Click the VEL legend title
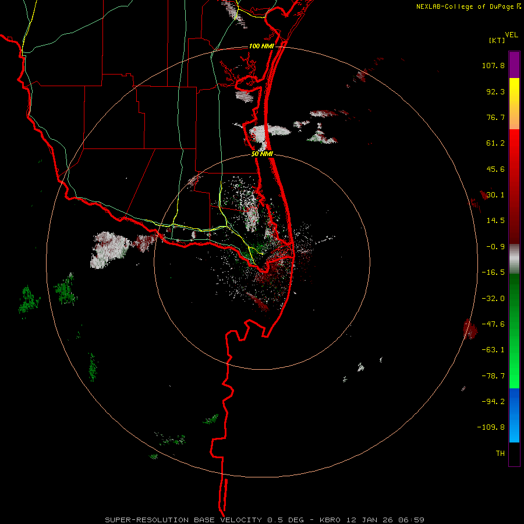This screenshot has height=524, width=524. pos(511,34)
